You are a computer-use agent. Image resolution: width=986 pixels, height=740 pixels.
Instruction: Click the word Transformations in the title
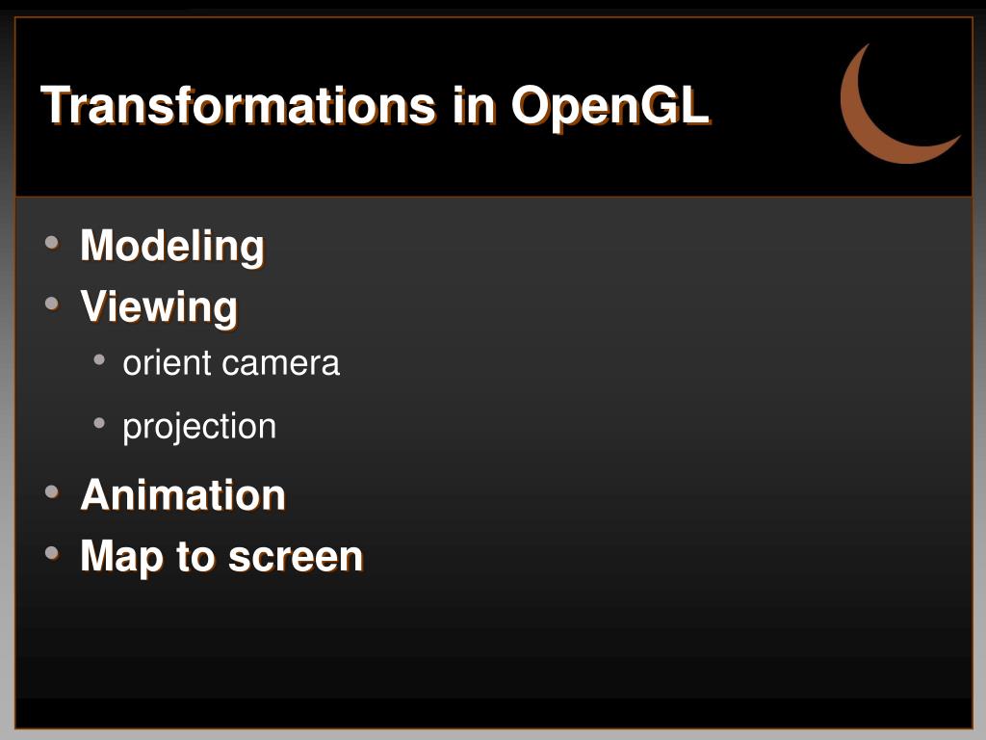pos(239,105)
